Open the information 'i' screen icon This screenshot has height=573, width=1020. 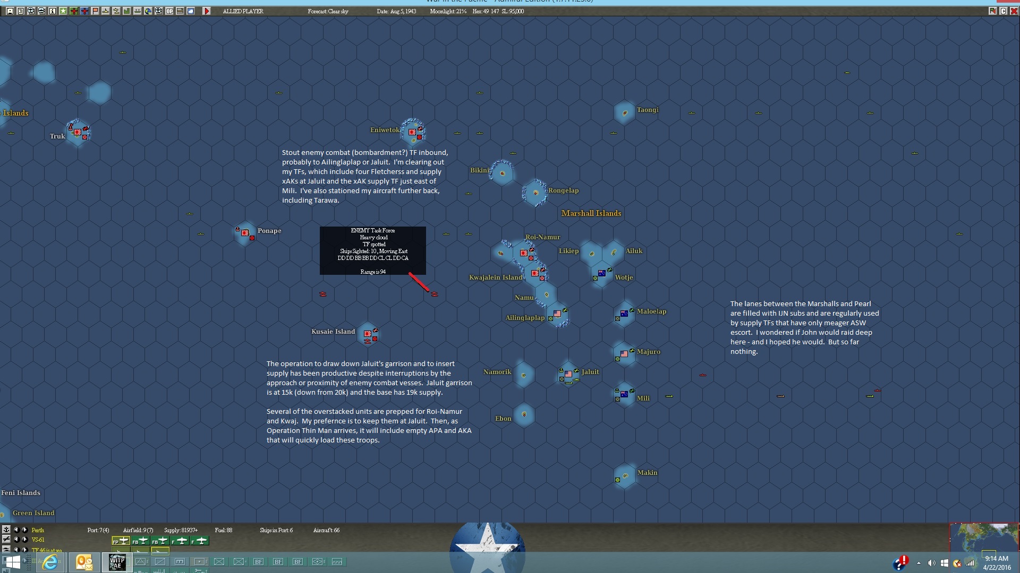pos(53,11)
